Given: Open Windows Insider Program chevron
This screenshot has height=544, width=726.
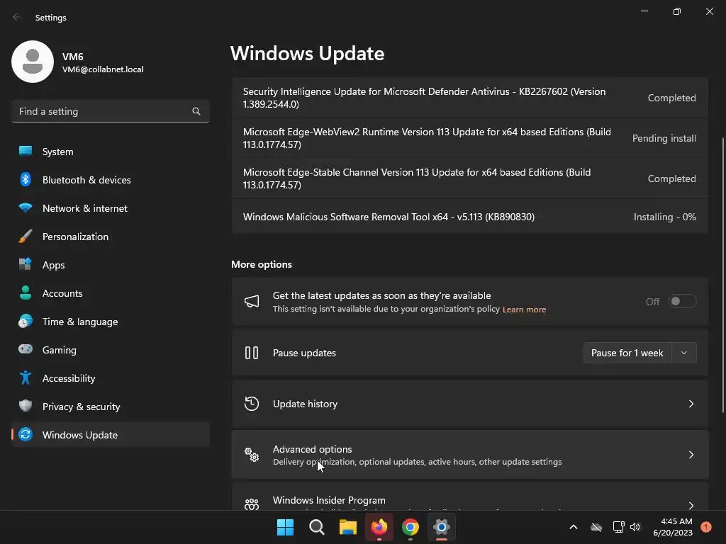Looking at the screenshot, I should point(691,505).
